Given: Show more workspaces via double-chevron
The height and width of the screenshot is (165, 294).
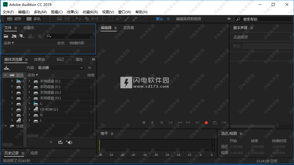Looking at the screenshot, I should [x=229, y=19].
